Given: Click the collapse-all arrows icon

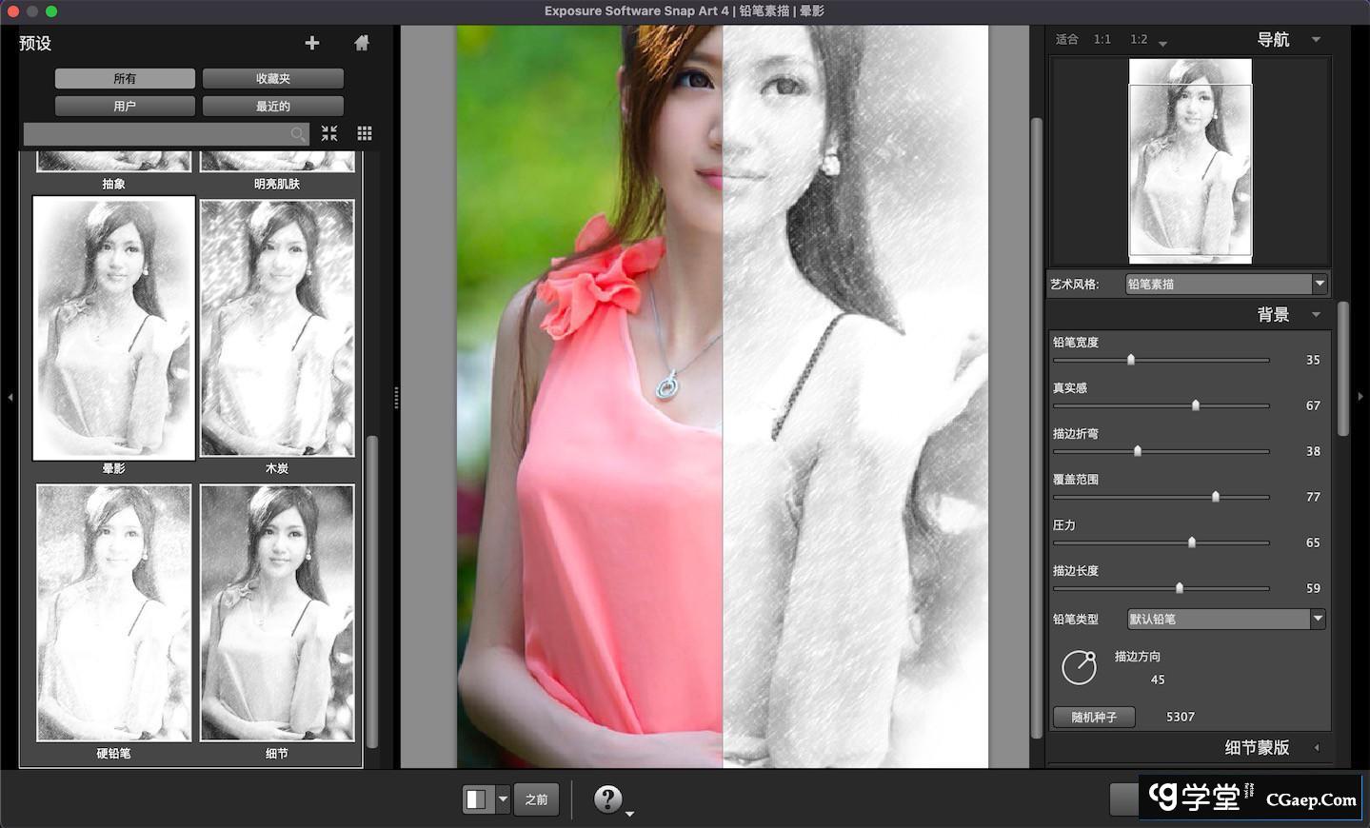Looking at the screenshot, I should [x=329, y=133].
